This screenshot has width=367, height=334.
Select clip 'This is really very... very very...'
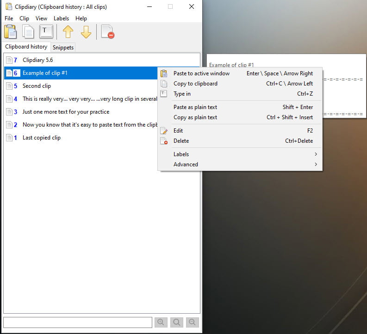[81, 99]
